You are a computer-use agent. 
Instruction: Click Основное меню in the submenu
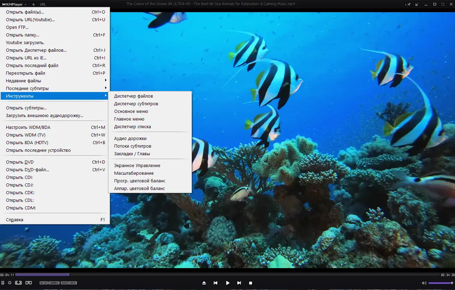[x=150, y=111]
